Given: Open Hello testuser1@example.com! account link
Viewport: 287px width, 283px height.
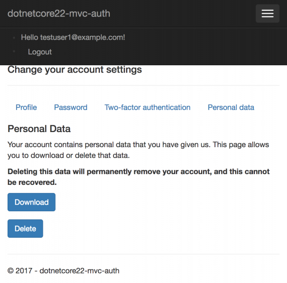Looking at the screenshot, I should coord(73,37).
